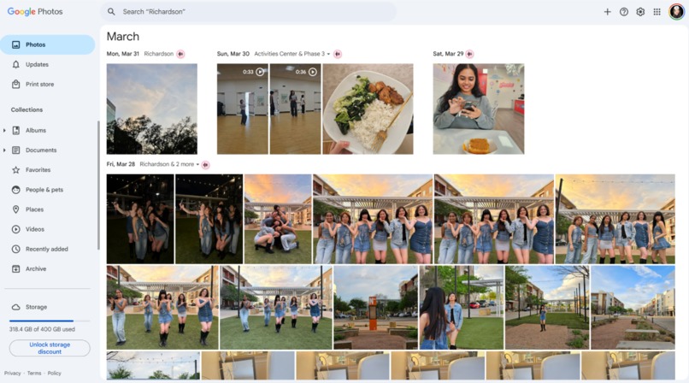Open Favorites collection
Image resolution: width=689 pixels, height=383 pixels.
pos(38,170)
